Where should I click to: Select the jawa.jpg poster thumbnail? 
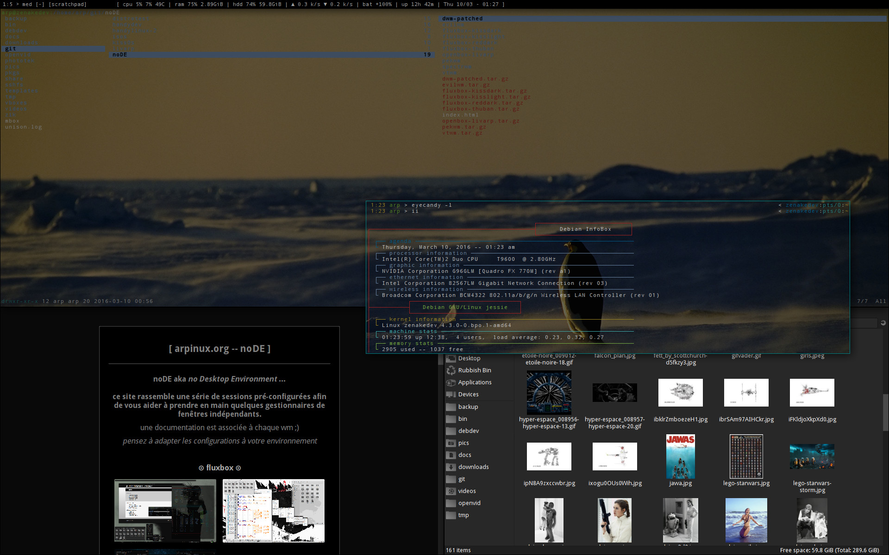[x=681, y=456]
